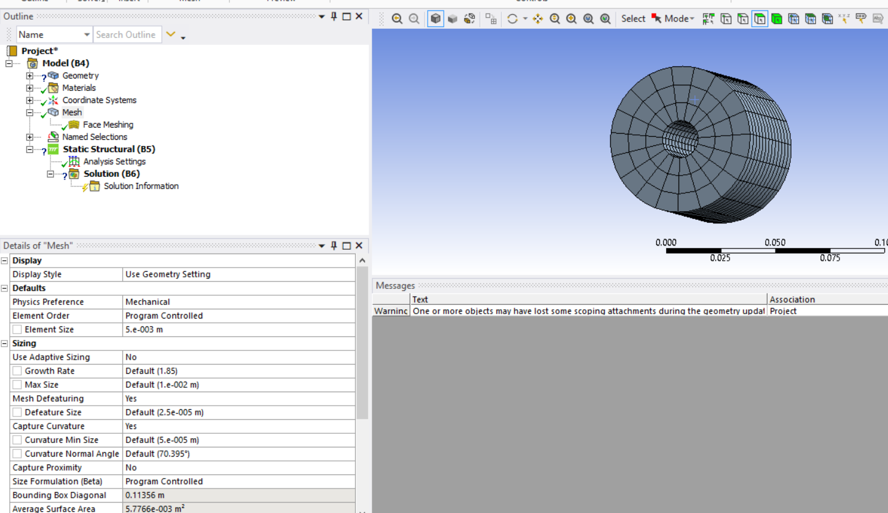Select Face Meshing in the tree
Viewport: 888px width, 513px height.
[x=108, y=125]
